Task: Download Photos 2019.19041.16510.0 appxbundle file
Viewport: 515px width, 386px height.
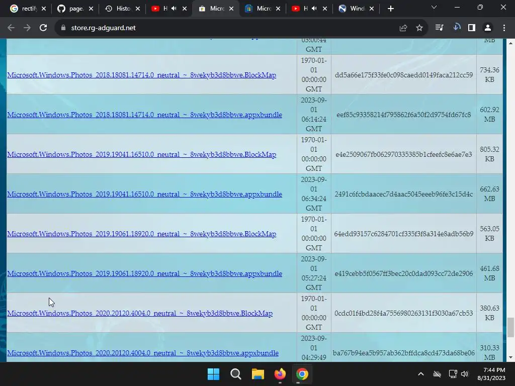Action: 144,194
